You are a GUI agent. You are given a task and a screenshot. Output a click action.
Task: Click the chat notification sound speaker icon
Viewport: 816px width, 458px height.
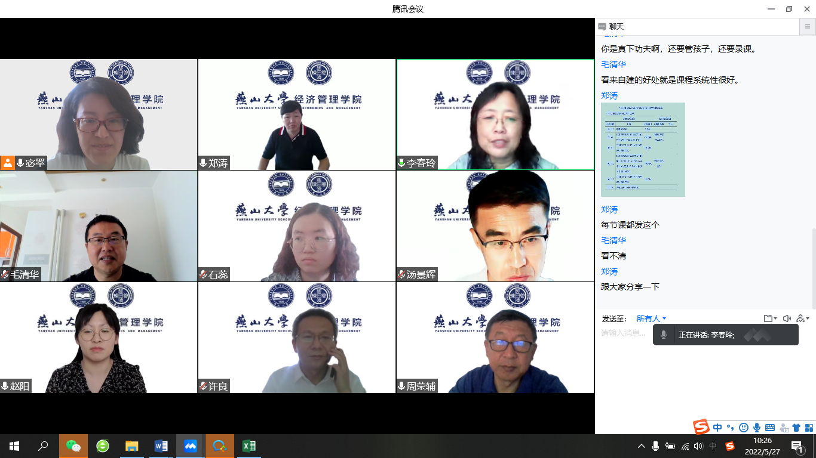[x=787, y=318]
